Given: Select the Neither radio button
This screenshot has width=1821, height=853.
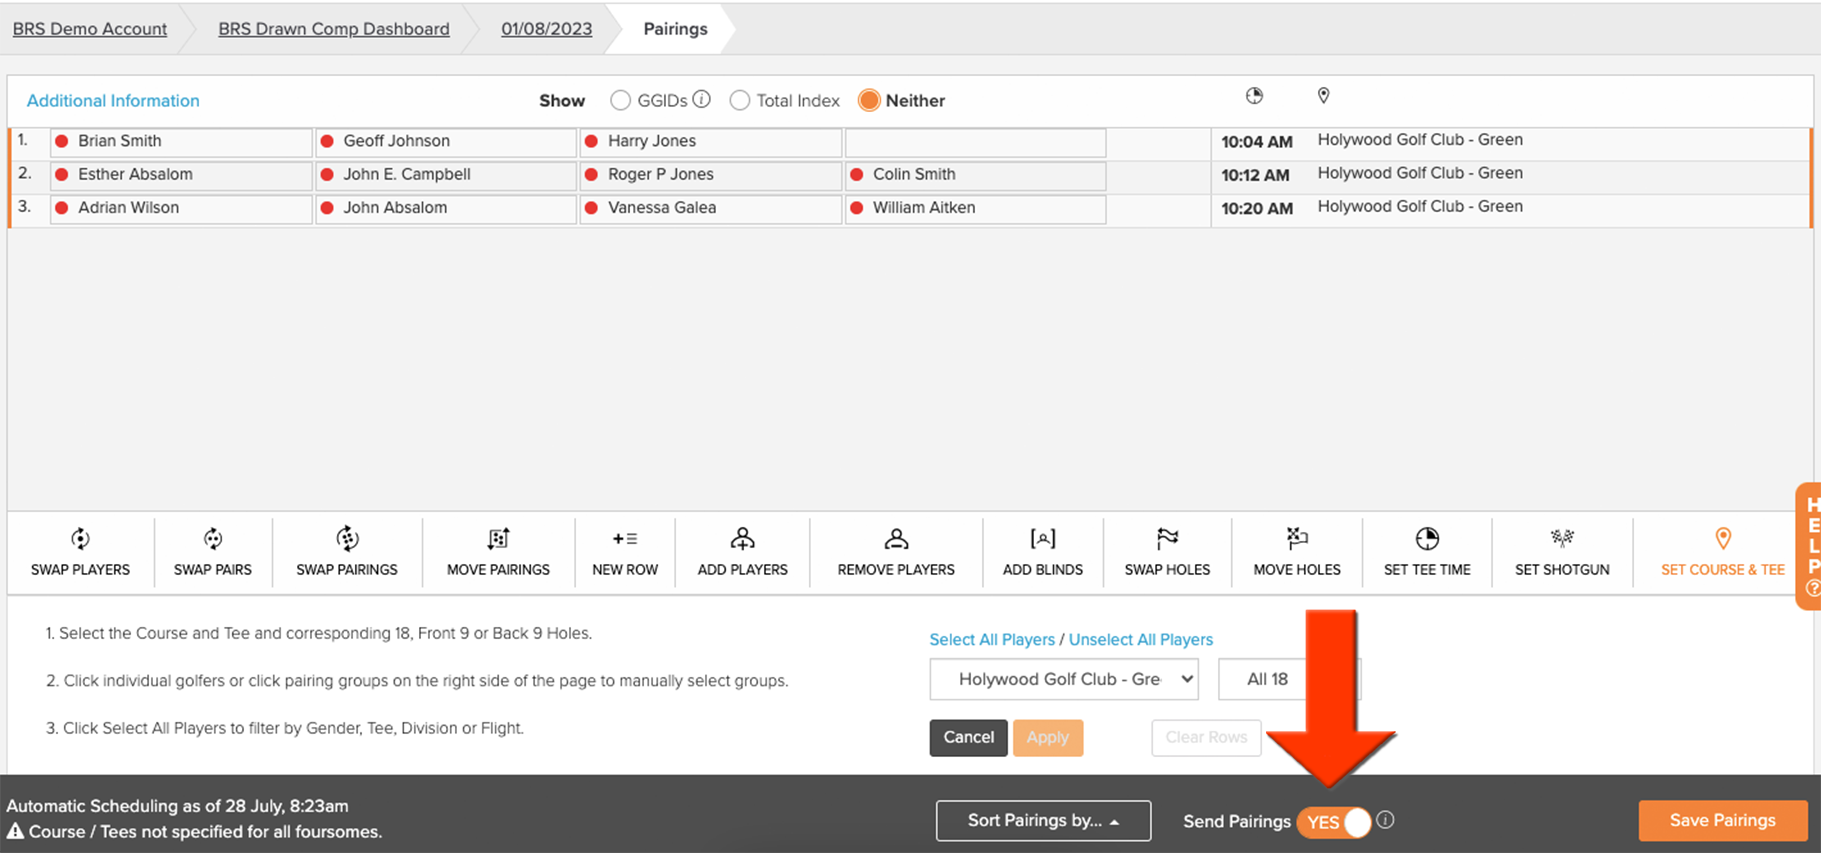Looking at the screenshot, I should pyautogui.click(x=869, y=100).
